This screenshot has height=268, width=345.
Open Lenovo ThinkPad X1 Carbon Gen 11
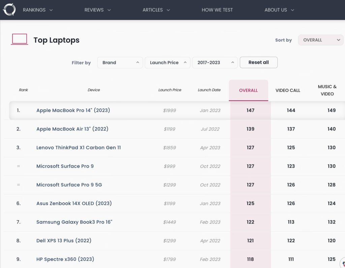pos(79,148)
